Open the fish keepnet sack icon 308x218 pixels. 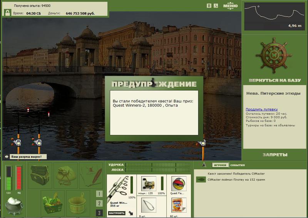66,175
